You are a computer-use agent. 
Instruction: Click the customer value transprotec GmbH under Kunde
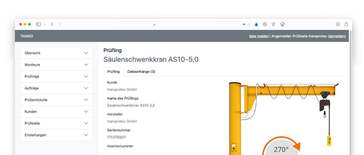(122, 90)
